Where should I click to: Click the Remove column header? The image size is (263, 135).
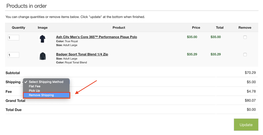coord(245,28)
